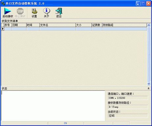This screenshot has height=126, width=152.
Task: Click the 接收数据存放路径 label
Action: pos(119,103)
